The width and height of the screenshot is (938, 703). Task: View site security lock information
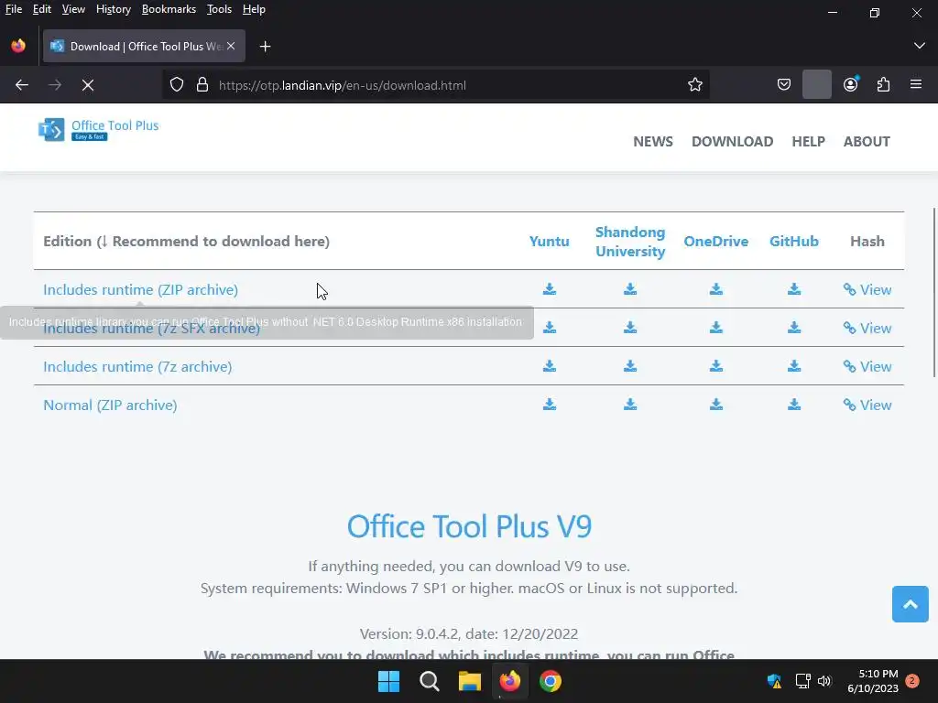202,85
